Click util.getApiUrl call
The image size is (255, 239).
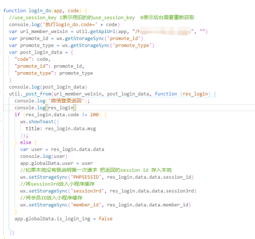[95, 32]
